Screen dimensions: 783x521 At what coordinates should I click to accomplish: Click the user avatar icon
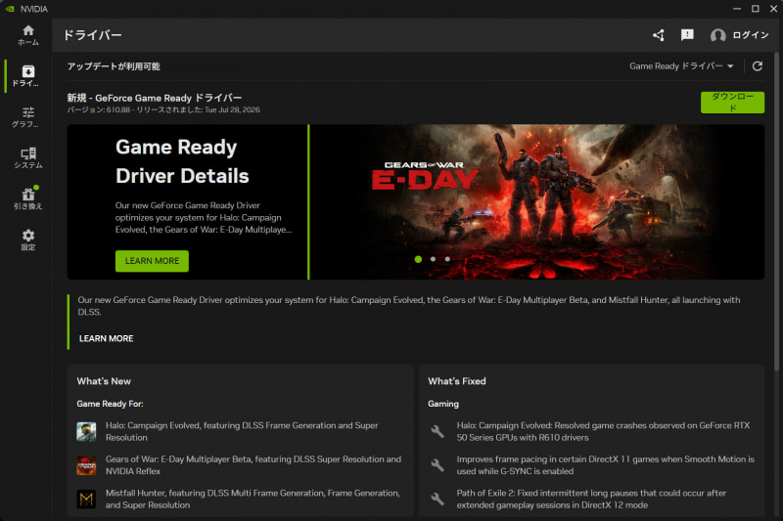pyautogui.click(x=717, y=35)
